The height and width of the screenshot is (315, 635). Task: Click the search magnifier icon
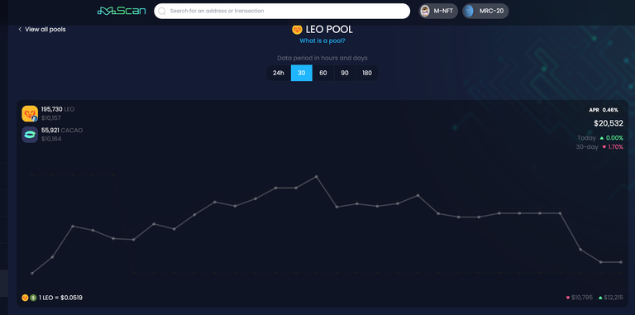[x=162, y=12]
